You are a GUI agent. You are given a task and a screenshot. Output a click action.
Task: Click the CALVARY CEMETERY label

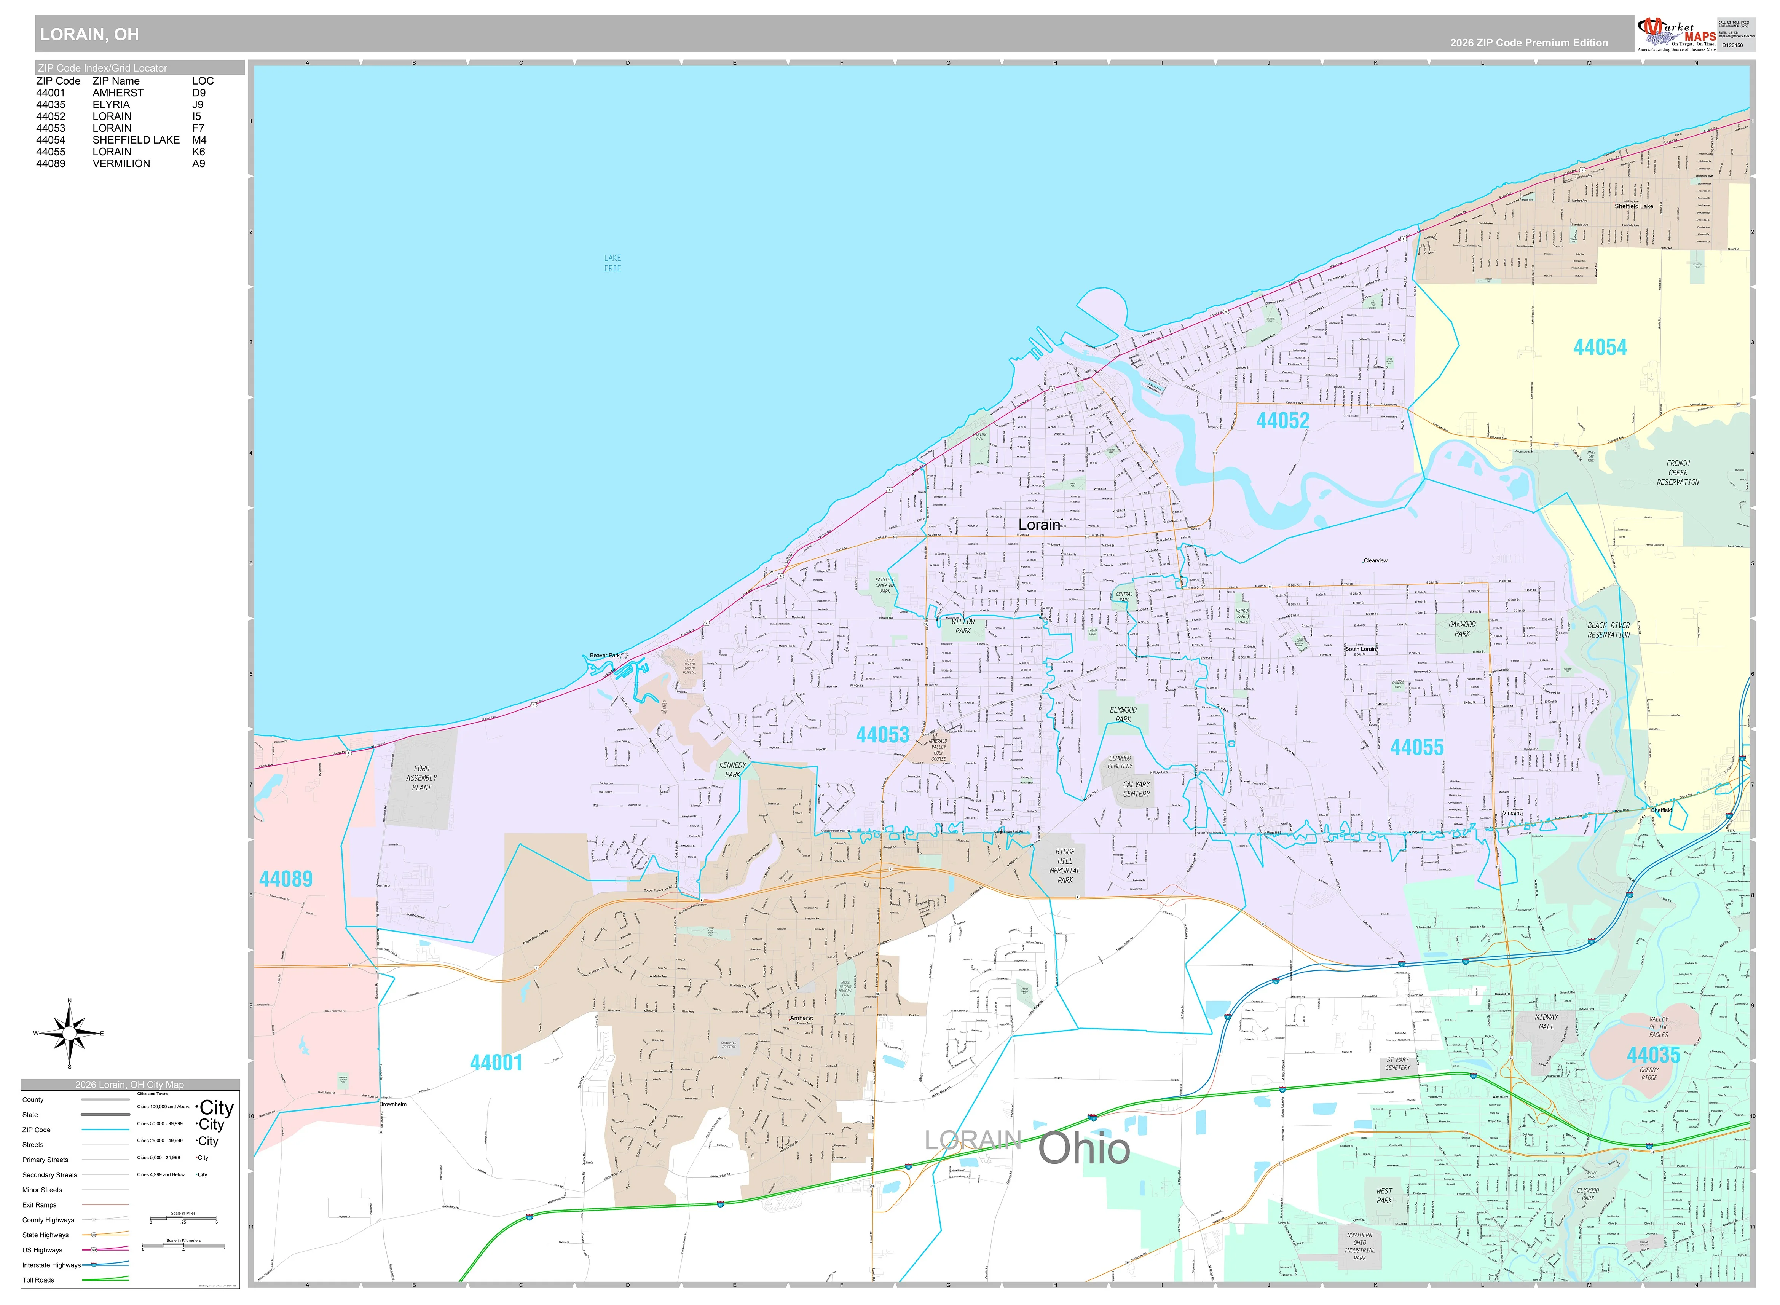[1136, 789]
